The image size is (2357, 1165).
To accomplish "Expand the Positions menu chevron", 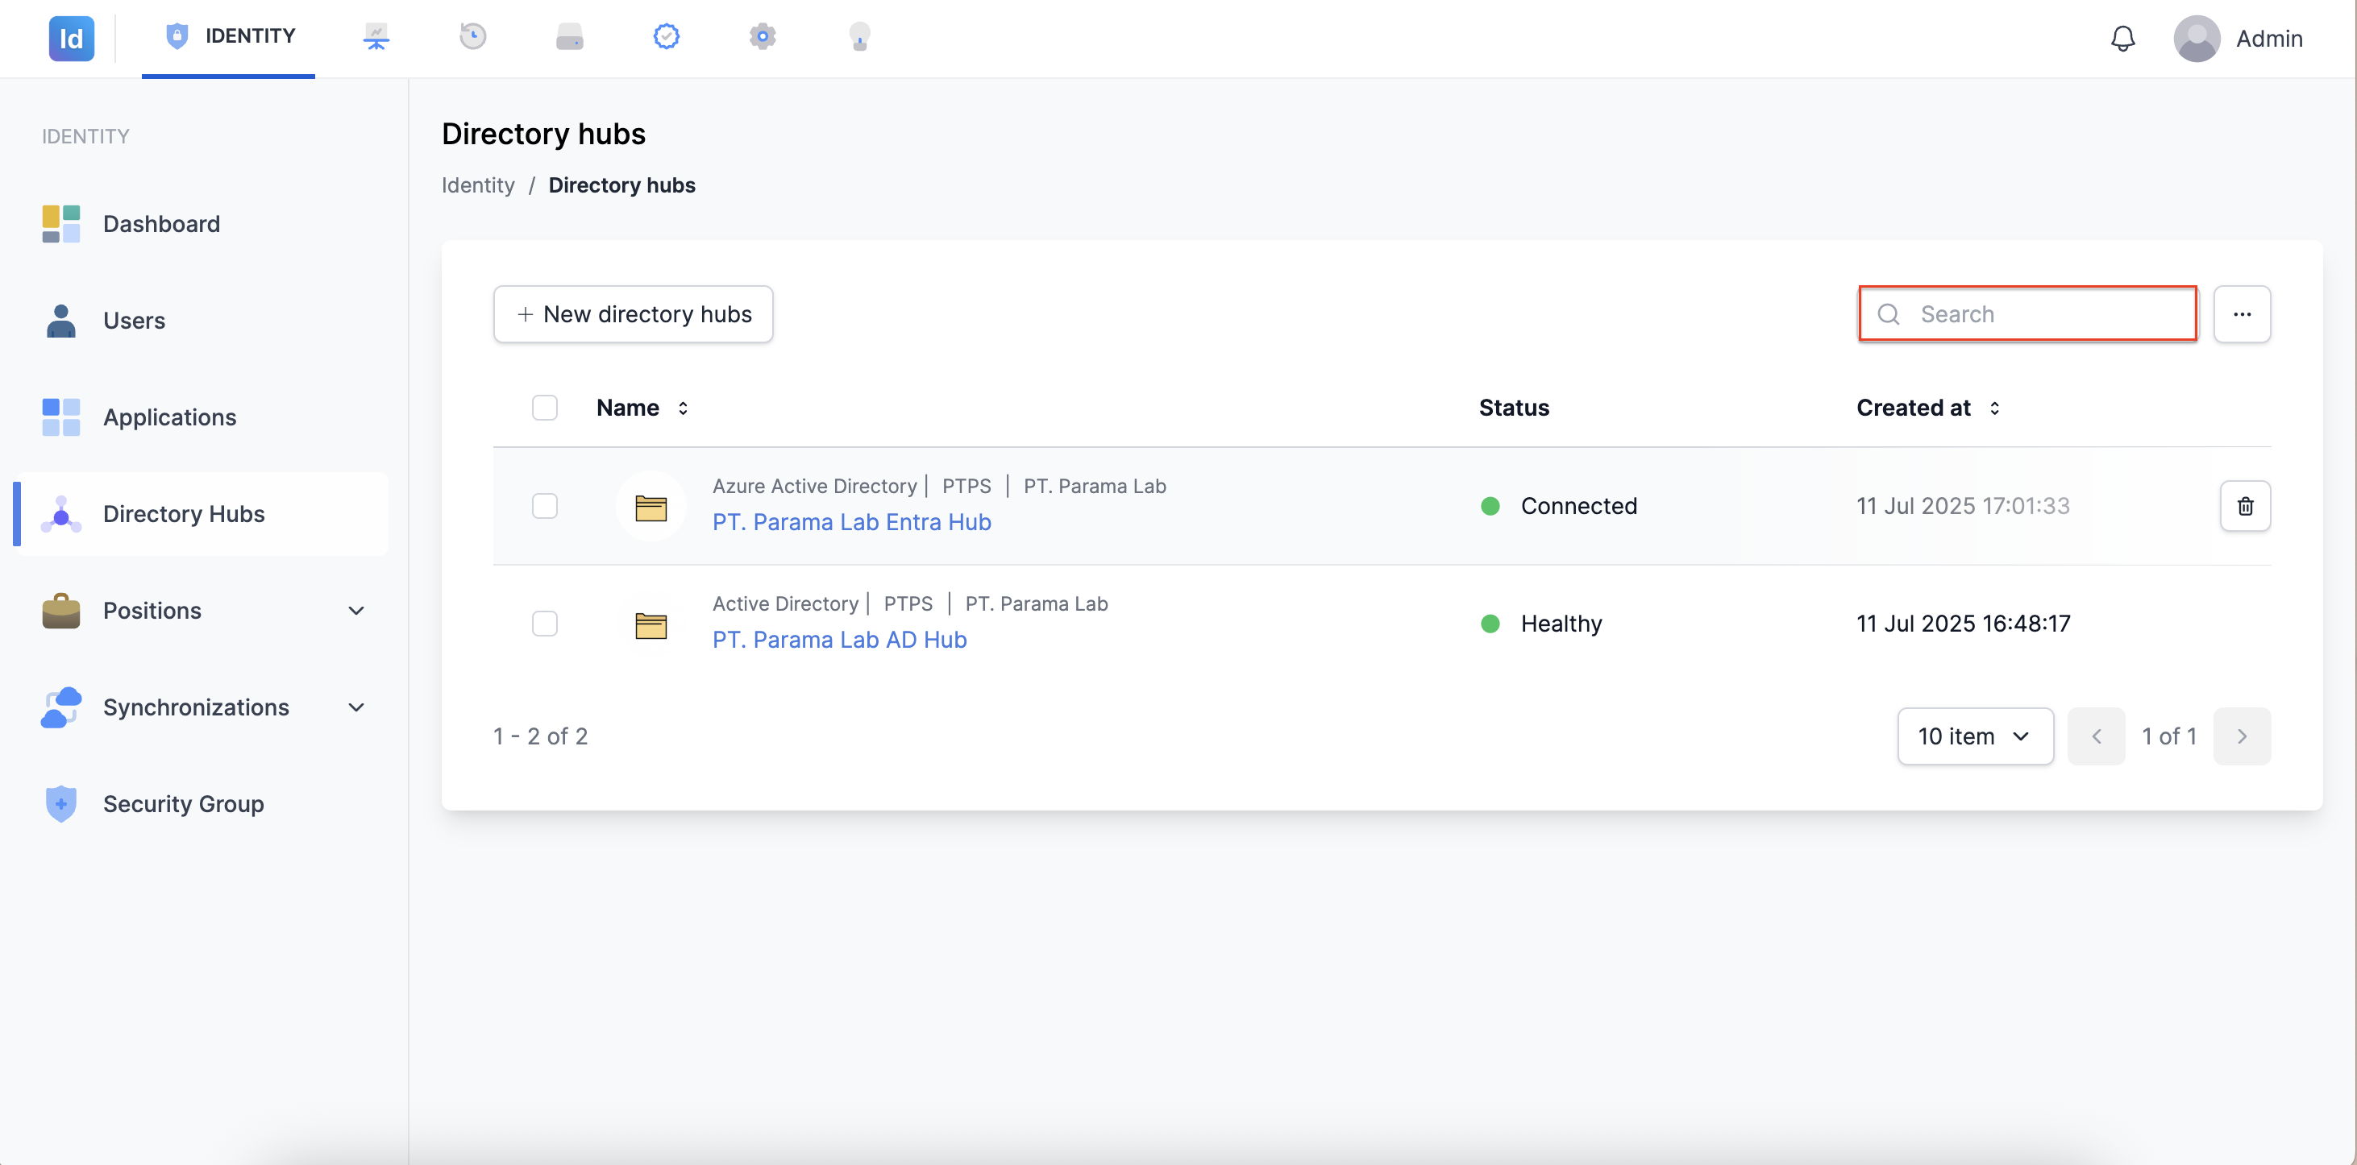I will click(x=357, y=611).
